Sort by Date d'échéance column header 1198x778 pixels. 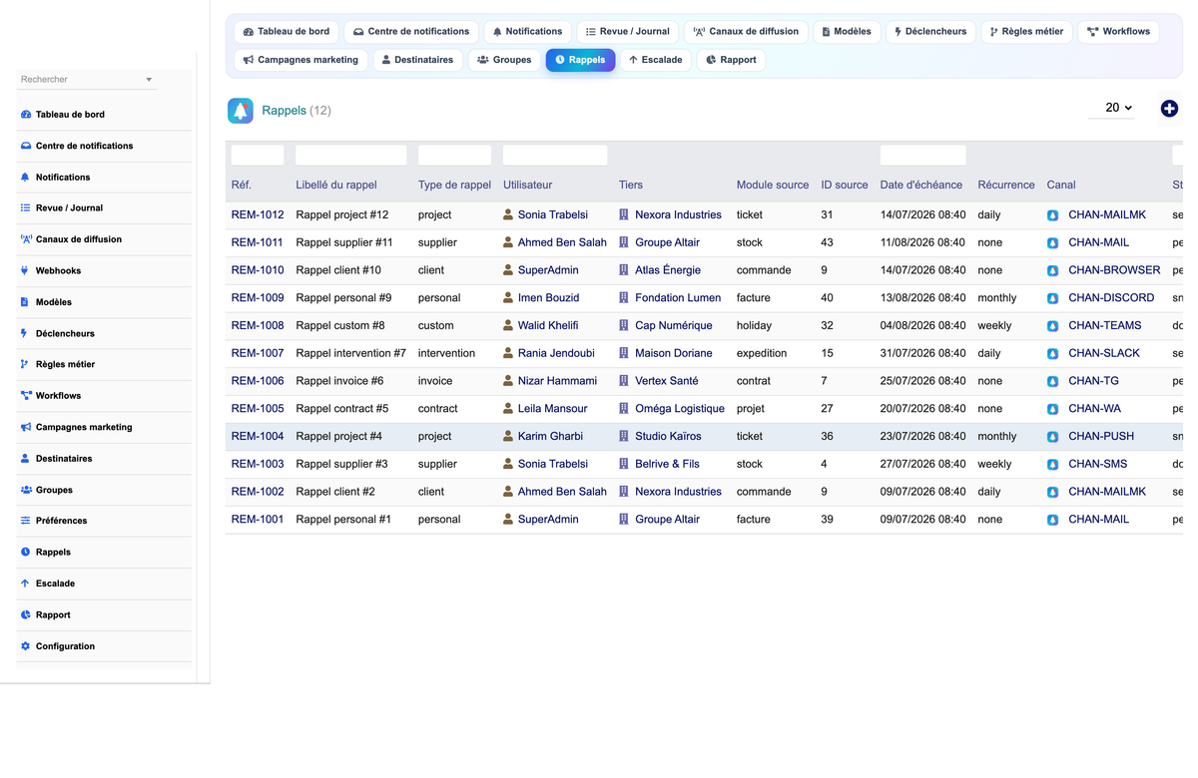(x=921, y=185)
